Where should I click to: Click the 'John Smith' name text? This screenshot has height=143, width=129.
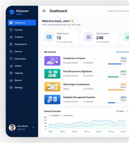23,126
